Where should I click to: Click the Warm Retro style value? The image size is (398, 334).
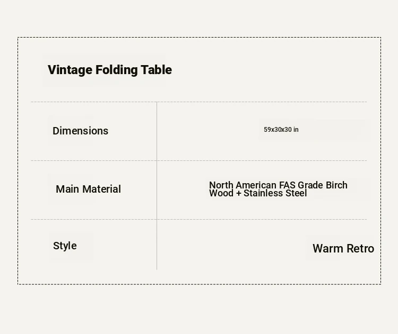[343, 248]
